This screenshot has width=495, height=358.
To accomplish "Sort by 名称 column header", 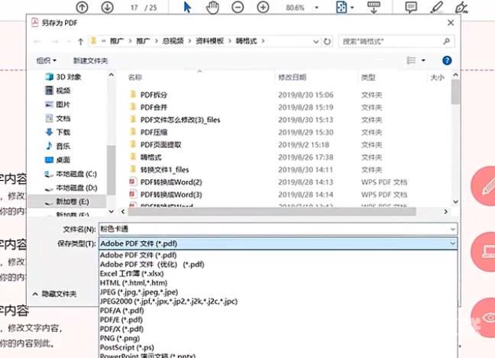I will pyautogui.click(x=135, y=77).
